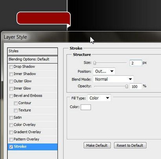Tick the Inner Glow checkbox

pyautogui.click(x=11, y=89)
